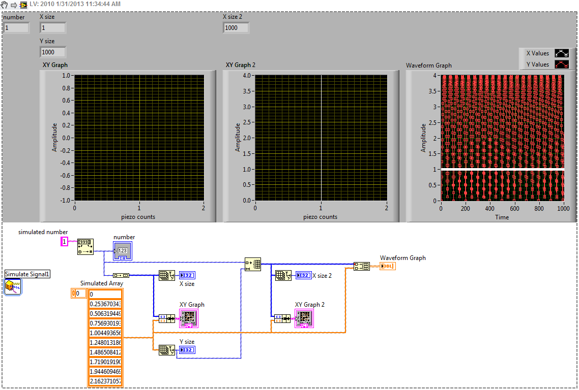
Task: Select the first array element showing 0
Action: point(105,294)
